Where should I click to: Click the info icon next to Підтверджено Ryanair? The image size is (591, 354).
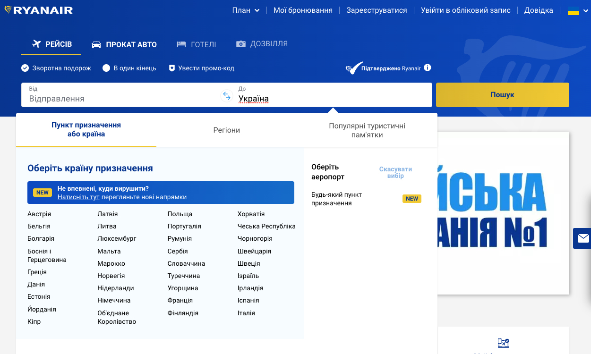click(x=428, y=67)
